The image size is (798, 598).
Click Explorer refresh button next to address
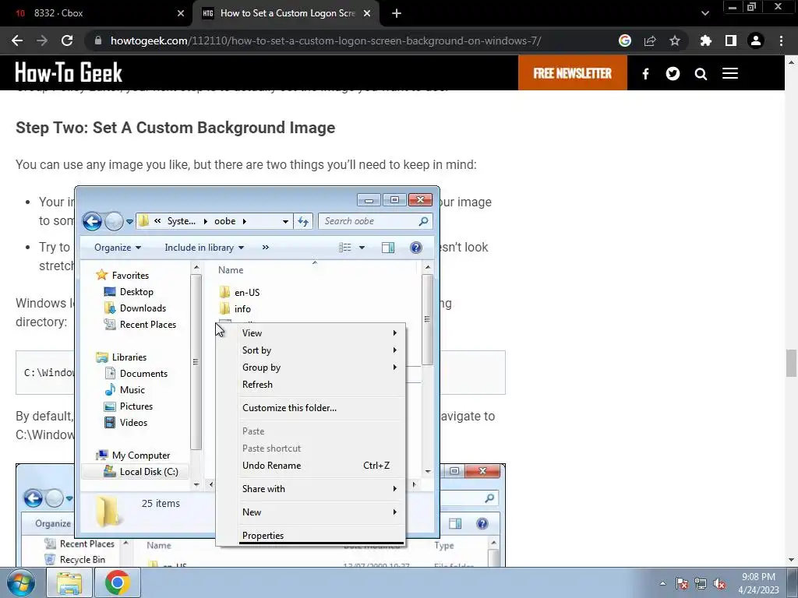click(303, 221)
